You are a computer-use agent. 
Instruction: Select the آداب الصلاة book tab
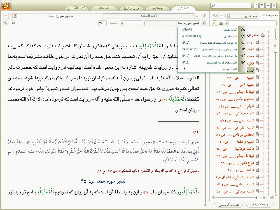[149, 16]
